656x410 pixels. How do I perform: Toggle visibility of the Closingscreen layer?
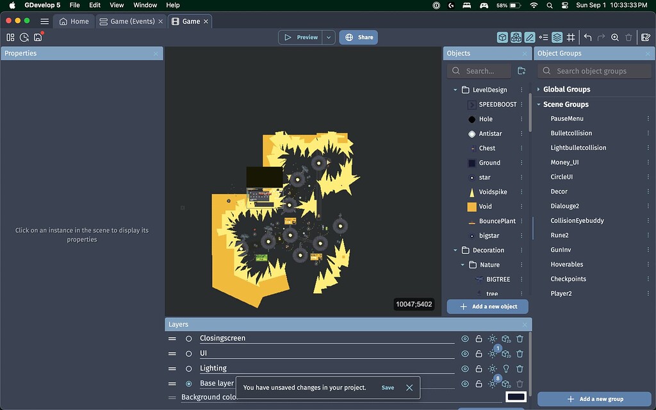click(464, 338)
